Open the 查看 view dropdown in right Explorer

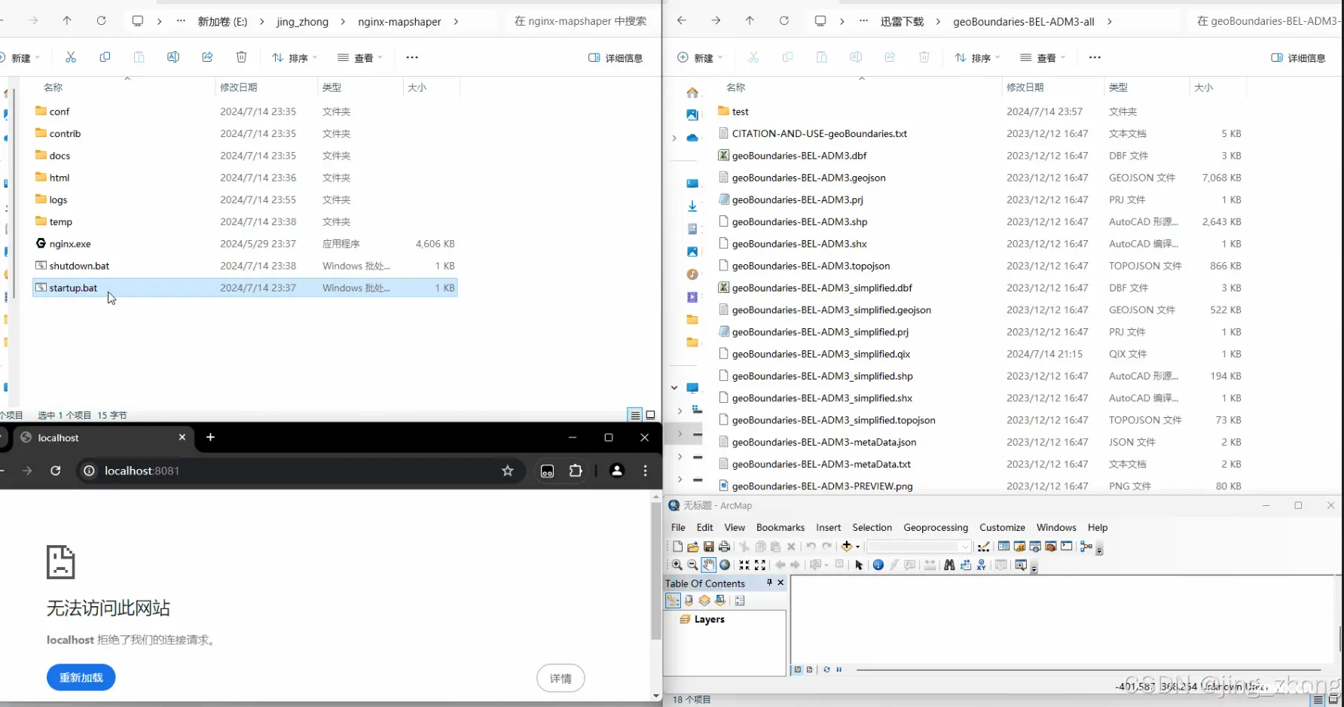tap(1043, 57)
